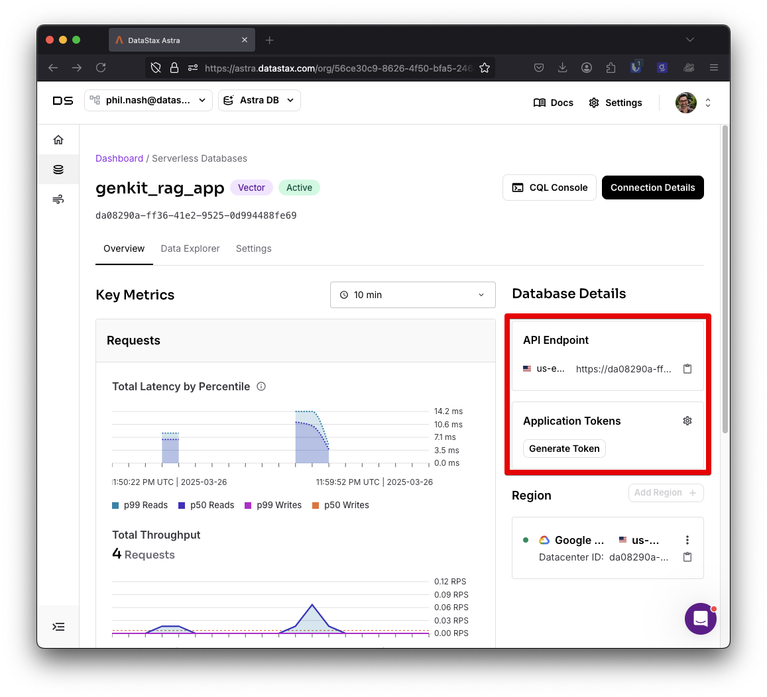Go back in browser history
The width and height of the screenshot is (767, 697).
[x=53, y=68]
